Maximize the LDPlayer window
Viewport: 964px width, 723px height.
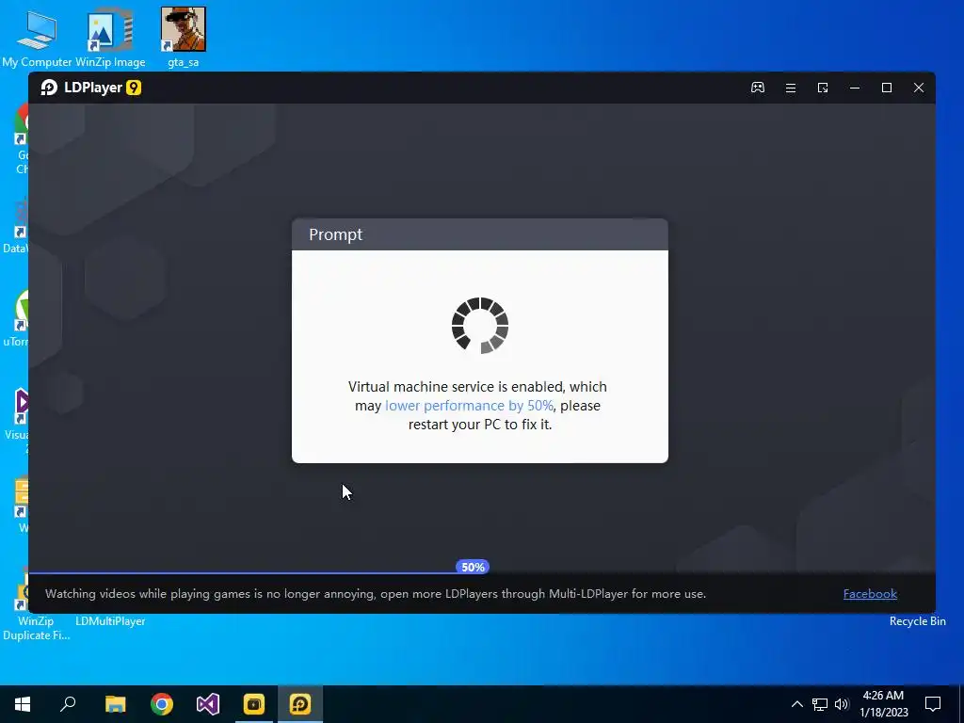(887, 88)
